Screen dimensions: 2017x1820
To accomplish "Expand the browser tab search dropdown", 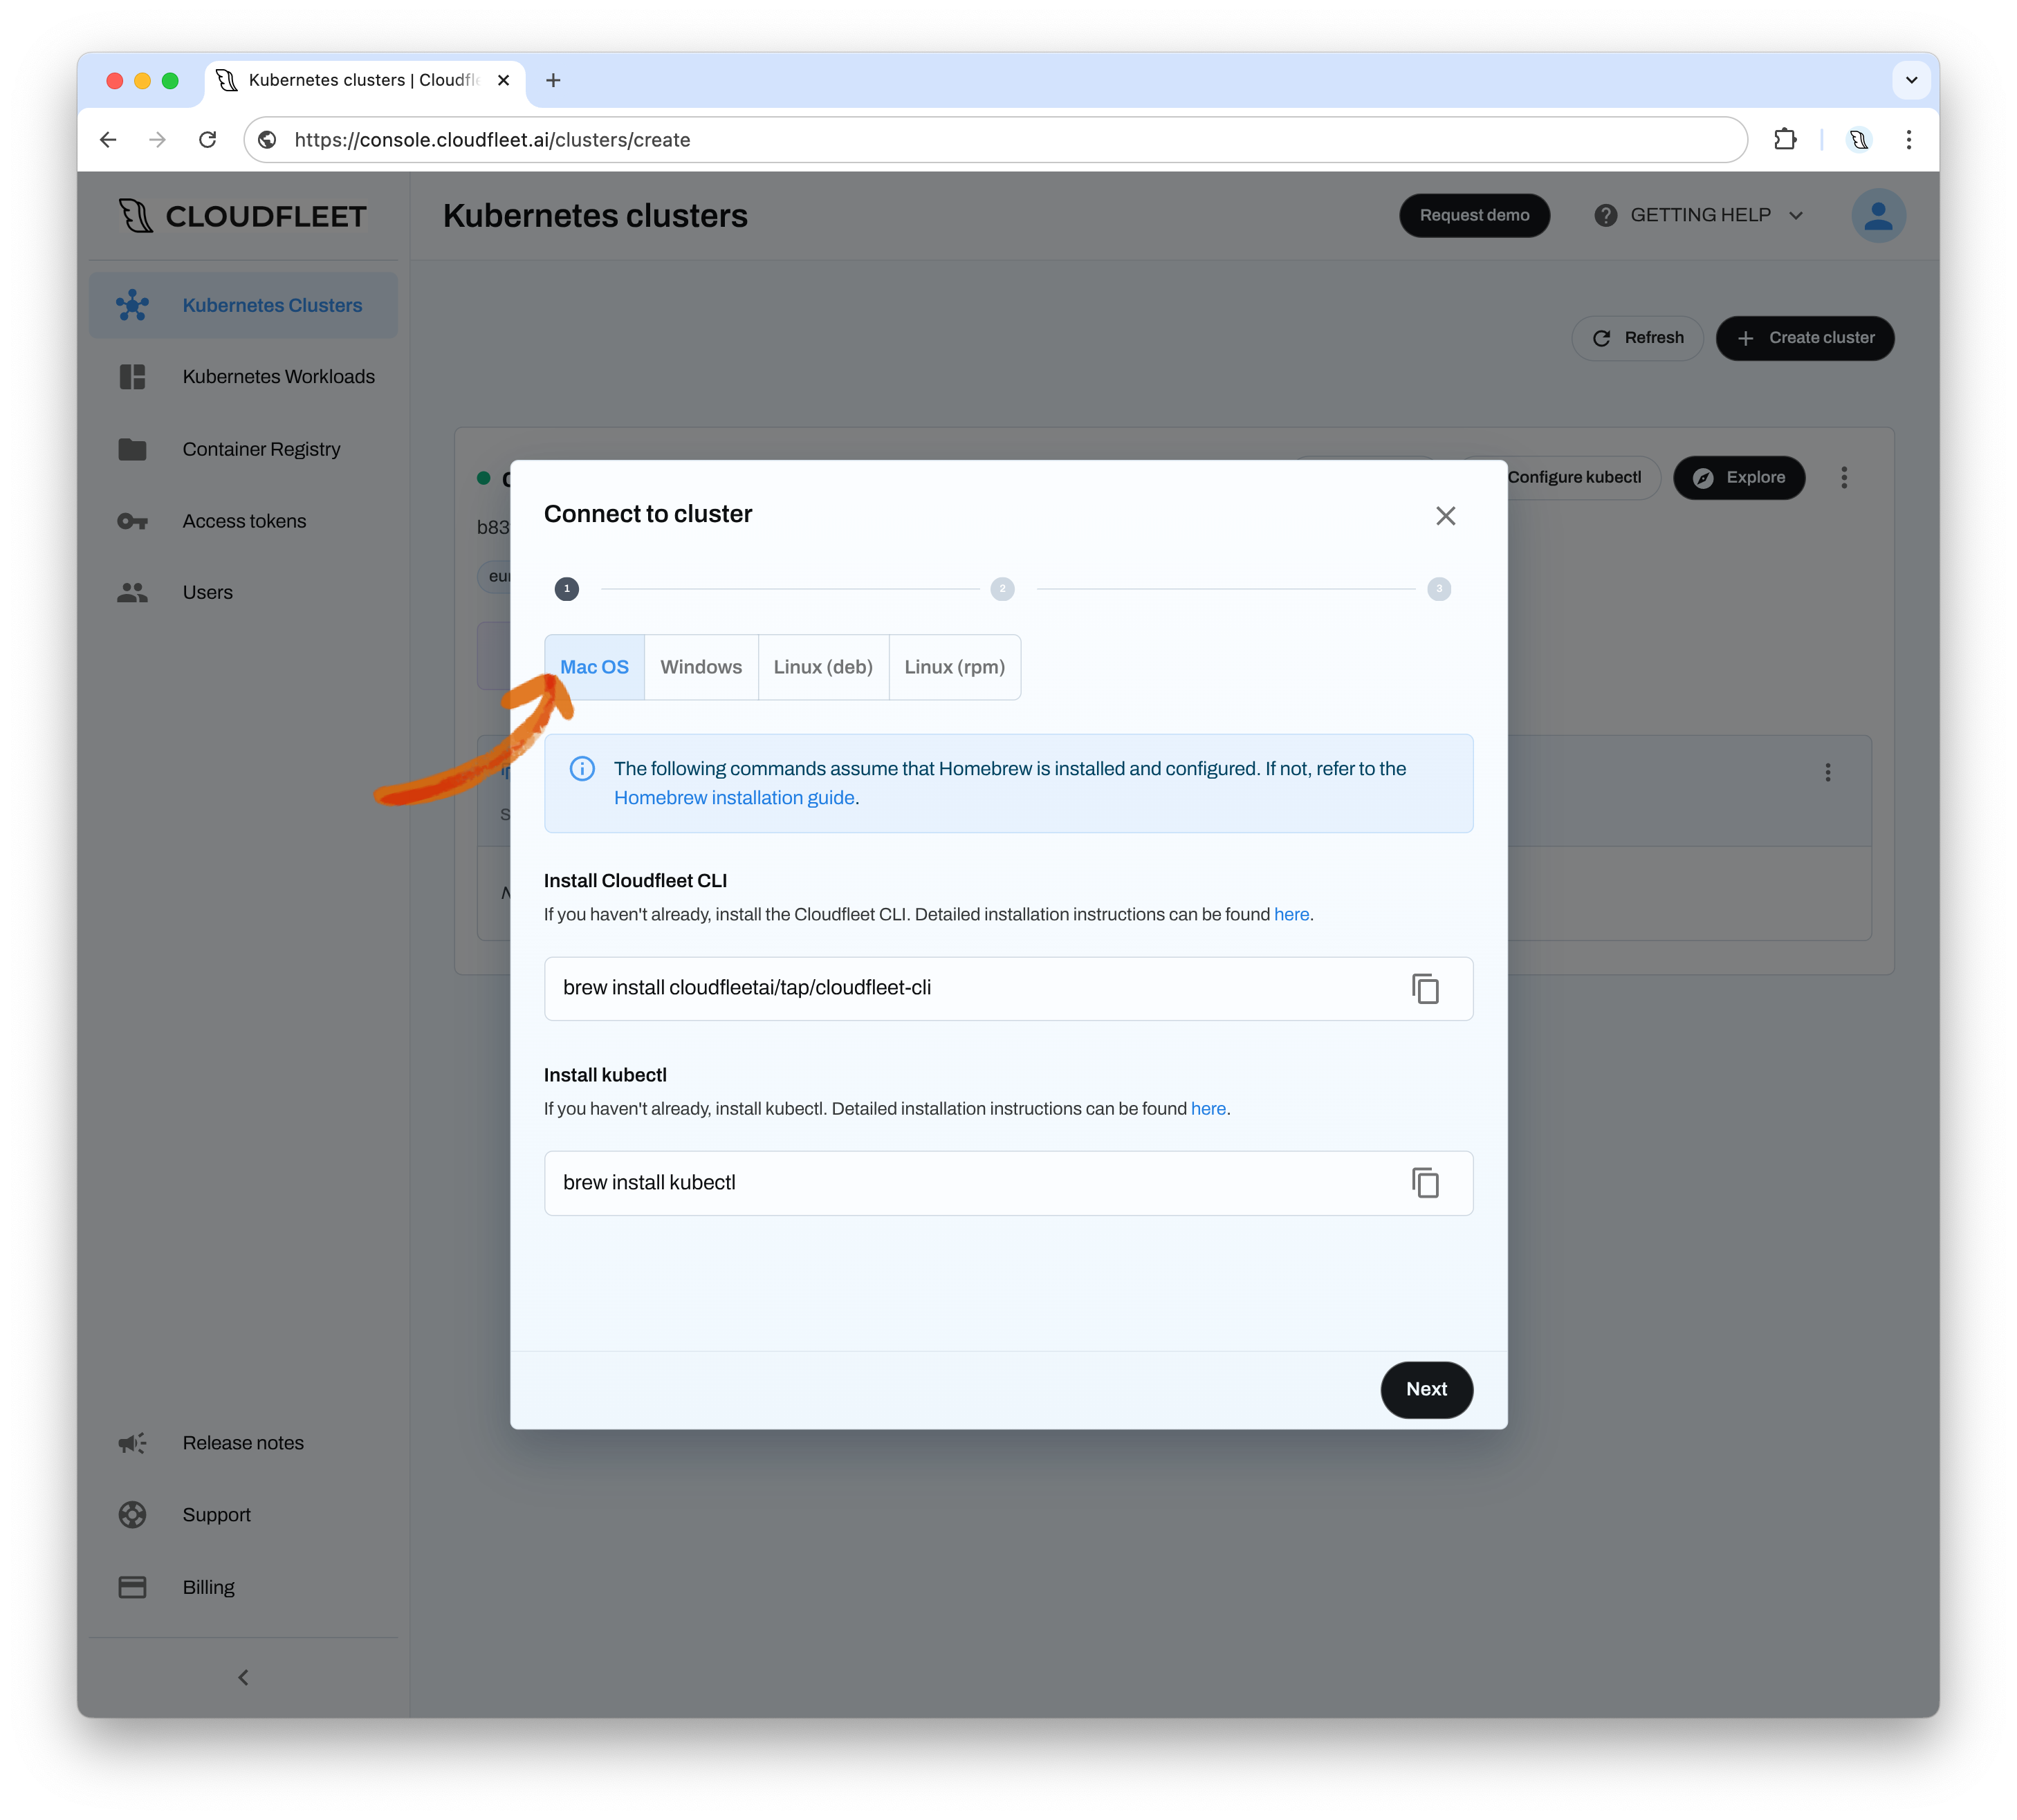I will [1911, 80].
